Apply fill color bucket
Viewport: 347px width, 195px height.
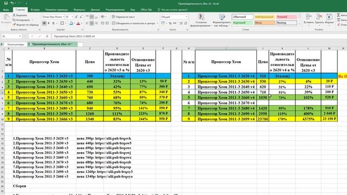(71, 23)
